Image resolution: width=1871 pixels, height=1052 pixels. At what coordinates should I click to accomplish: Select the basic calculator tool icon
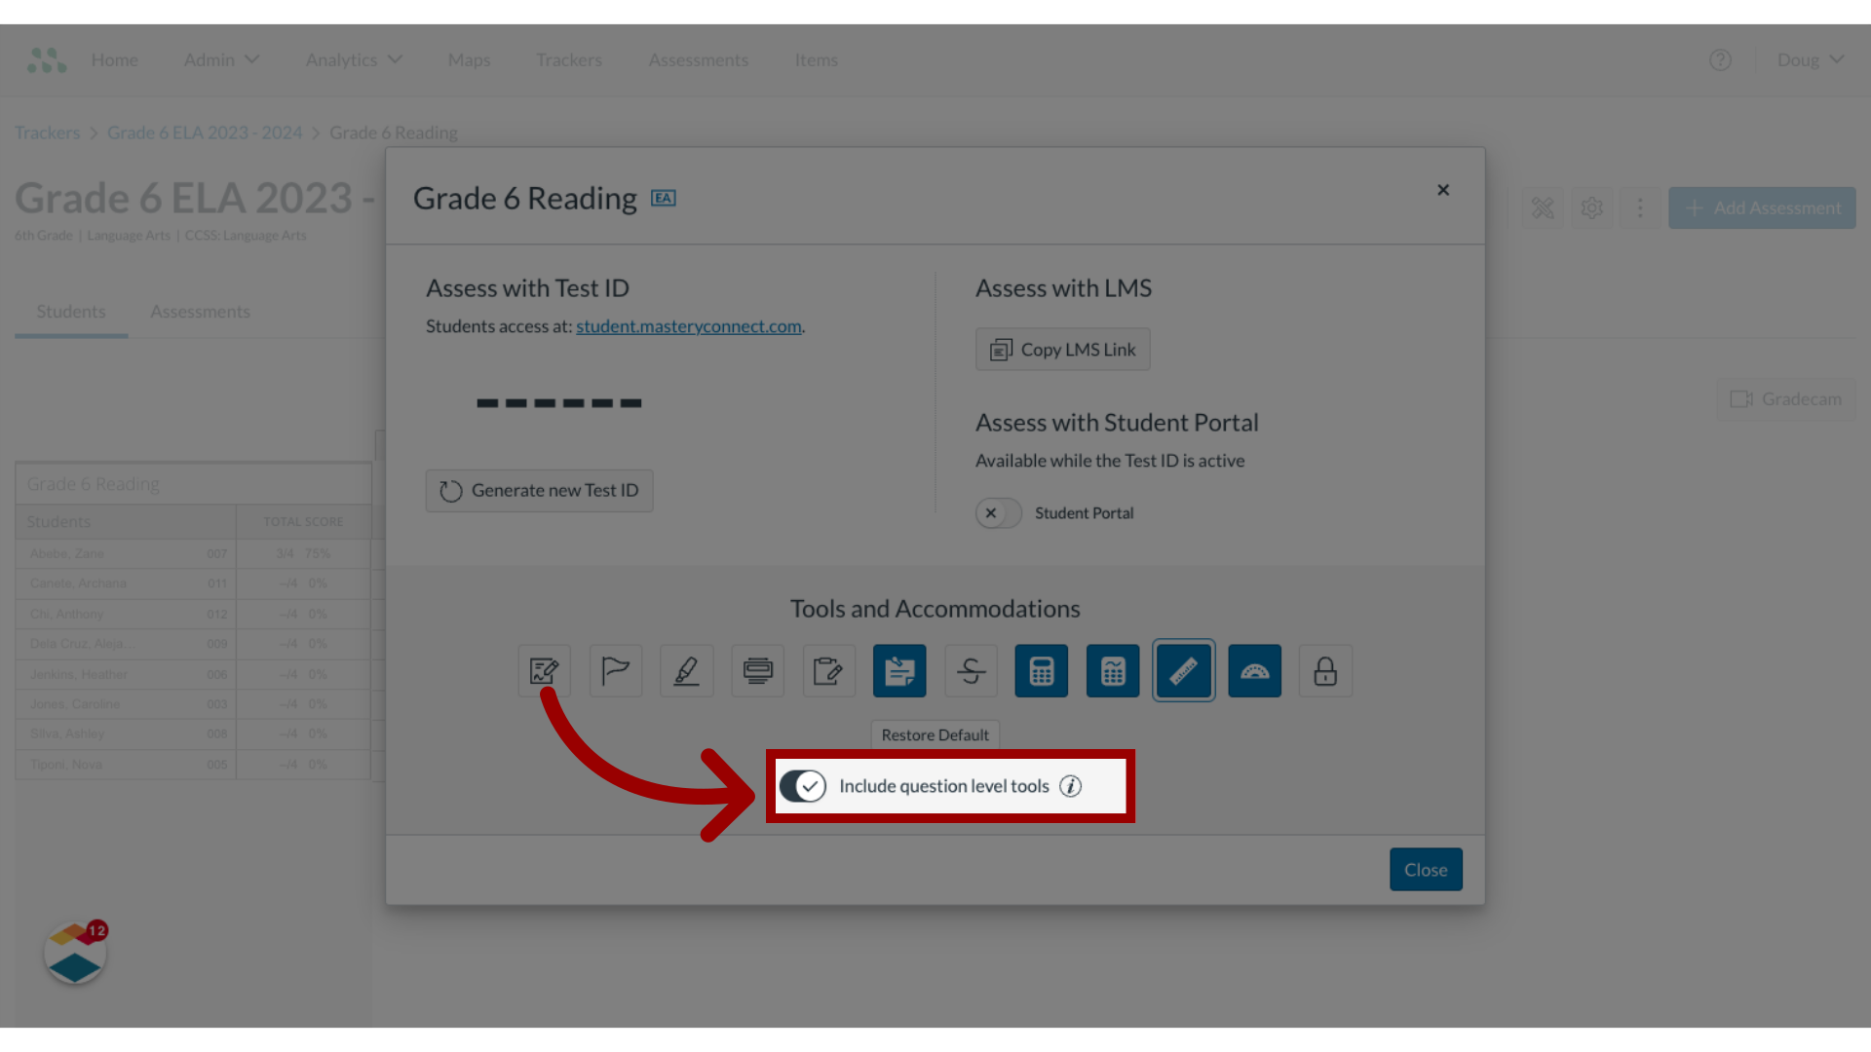pos(1041,670)
